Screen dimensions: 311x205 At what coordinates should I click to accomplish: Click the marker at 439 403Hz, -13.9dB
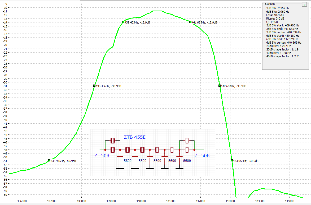pyautogui.click(x=123, y=22)
